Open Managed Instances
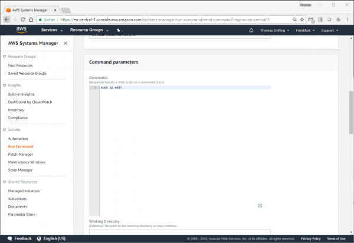The width and height of the screenshot is (354, 243). point(24,191)
